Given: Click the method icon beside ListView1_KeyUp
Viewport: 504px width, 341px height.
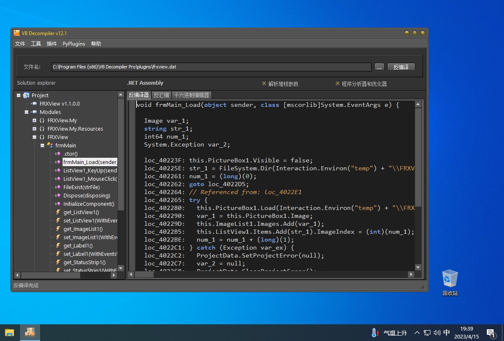Looking at the screenshot, I should pos(58,170).
